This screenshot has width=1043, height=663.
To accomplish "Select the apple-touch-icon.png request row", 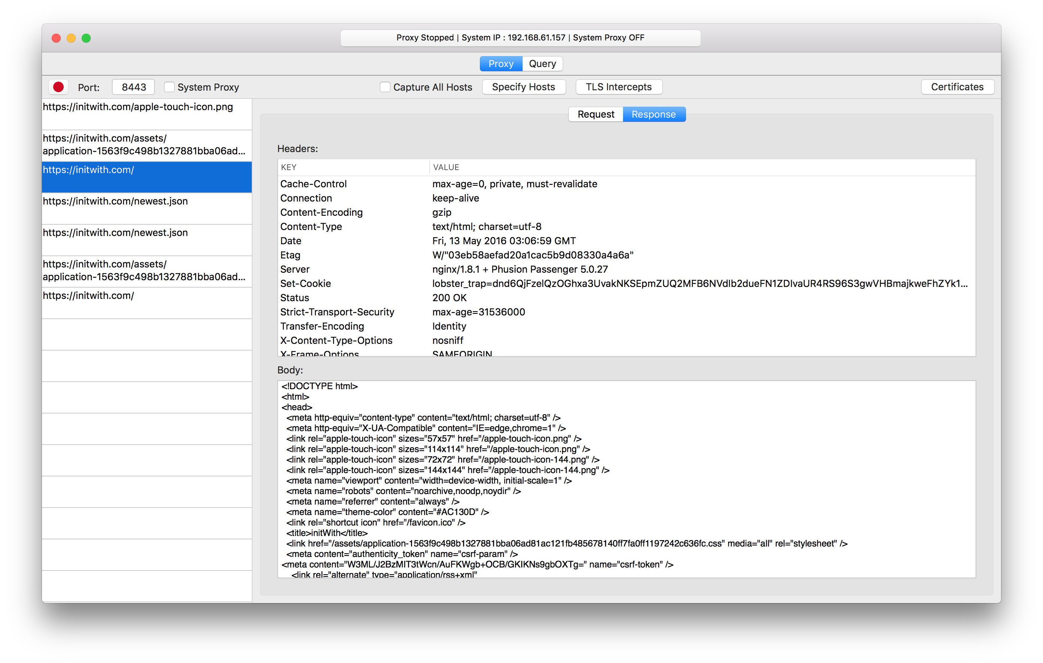I will (x=146, y=114).
